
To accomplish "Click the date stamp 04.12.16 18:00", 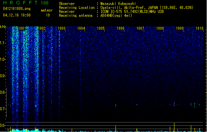I will click(17, 15).
